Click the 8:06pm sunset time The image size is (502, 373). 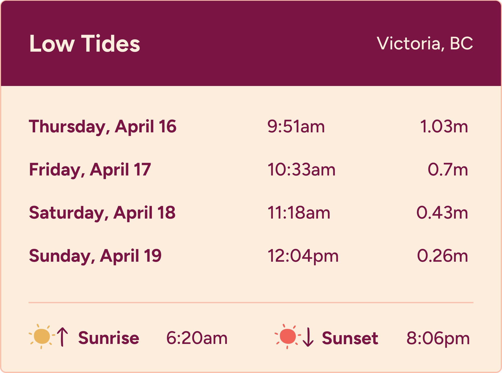pos(438,338)
